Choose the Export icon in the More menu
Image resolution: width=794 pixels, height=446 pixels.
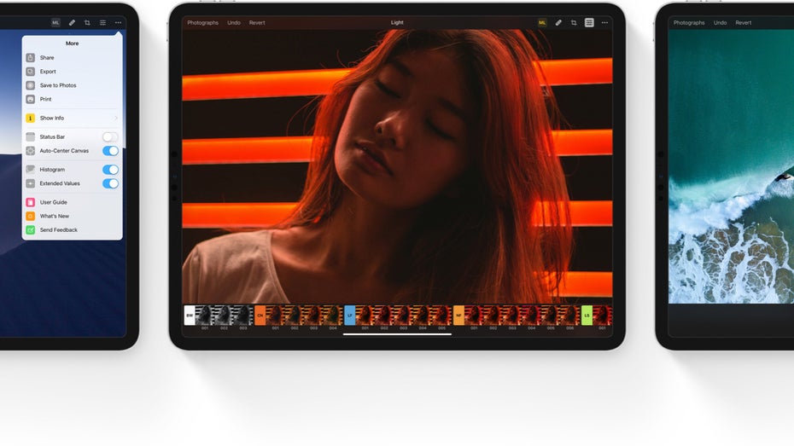click(31, 72)
